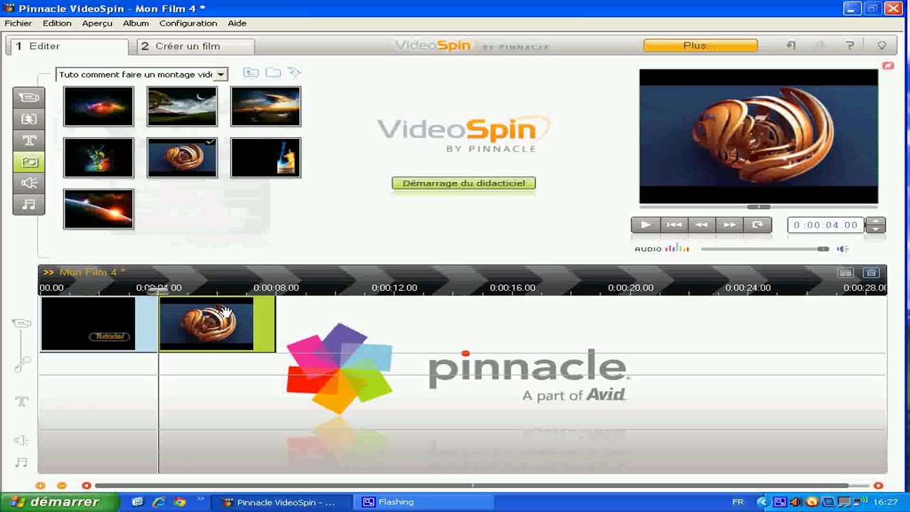Click the timeline overlay track icon

tap(21, 364)
